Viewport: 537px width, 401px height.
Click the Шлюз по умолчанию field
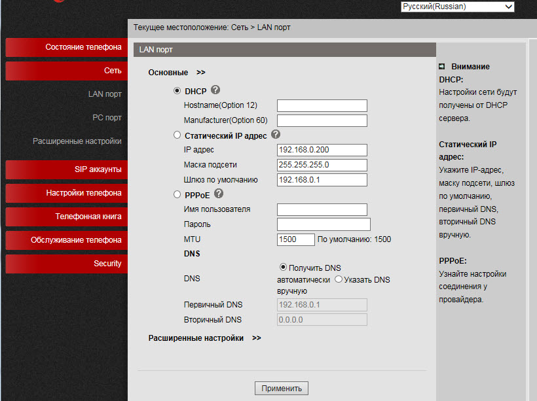(x=322, y=181)
